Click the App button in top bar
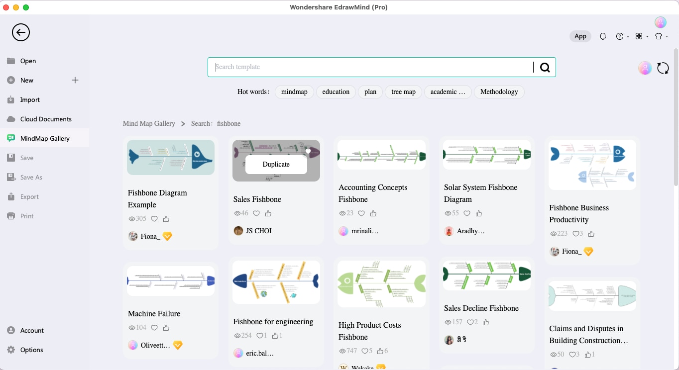Screen dimensions: 679x370 pyautogui.click(x=580, y=36)
